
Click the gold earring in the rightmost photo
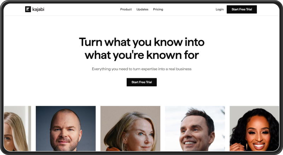(x=247, y=146)
